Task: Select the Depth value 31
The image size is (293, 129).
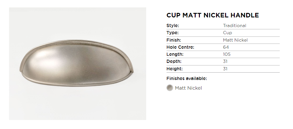Action: (x=225, y=61)
